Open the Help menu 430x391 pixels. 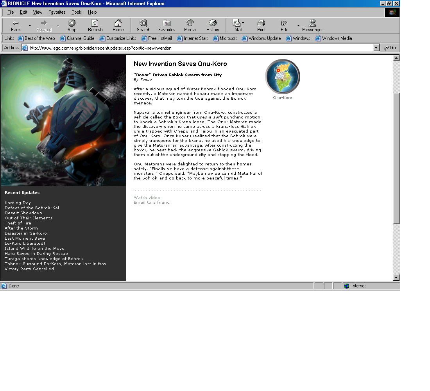tap(92, 12)
